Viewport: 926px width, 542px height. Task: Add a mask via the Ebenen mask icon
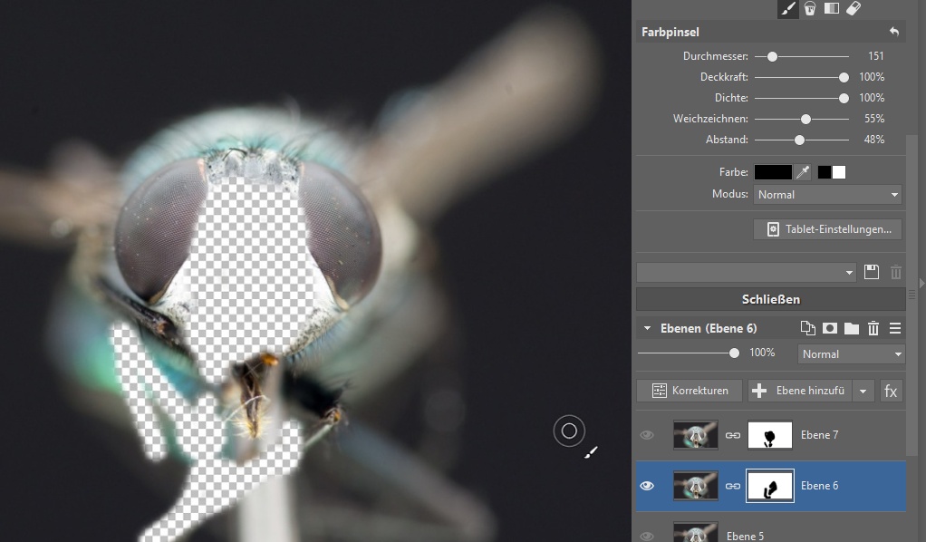coord(830,328)
